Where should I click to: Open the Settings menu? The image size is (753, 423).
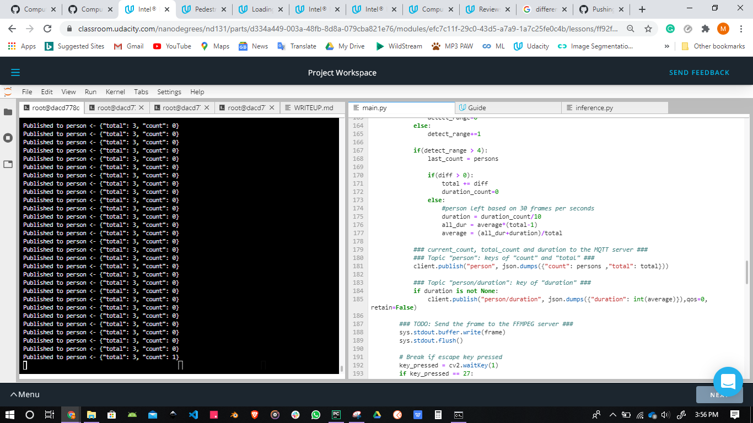[x=169, y=92]
